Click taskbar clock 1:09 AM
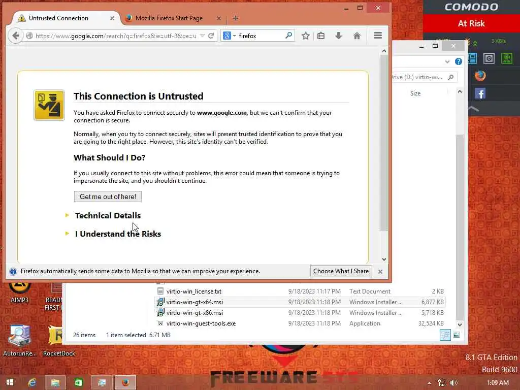 pyautogui.click(x=498, y=383)
